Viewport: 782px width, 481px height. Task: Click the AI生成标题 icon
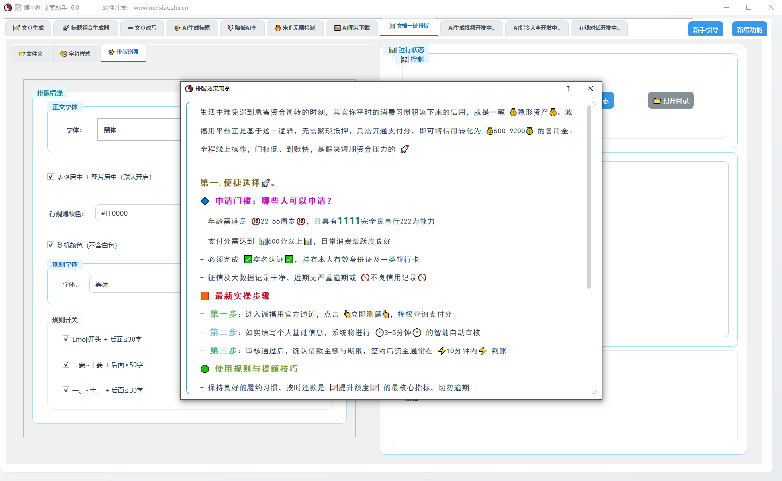177,28
